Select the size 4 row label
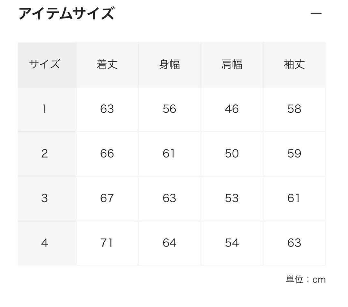This screenshot has height=307, width=348. tap(44, 243)
